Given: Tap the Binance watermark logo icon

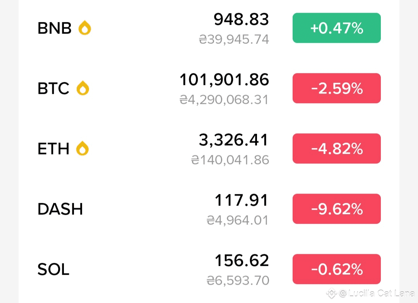Looking at the screenshot, I should point(332,293).
